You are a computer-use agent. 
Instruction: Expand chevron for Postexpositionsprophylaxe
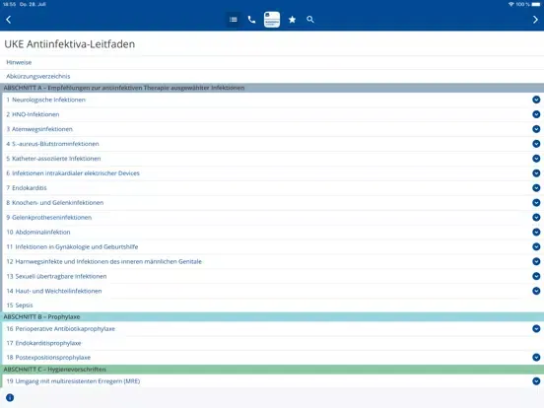tap(536, 357)
